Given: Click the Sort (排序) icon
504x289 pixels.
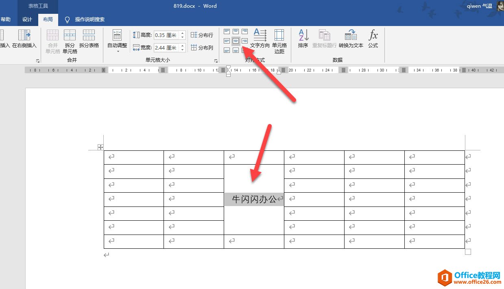Looking at the screenshot, I should tap(303, 39).
